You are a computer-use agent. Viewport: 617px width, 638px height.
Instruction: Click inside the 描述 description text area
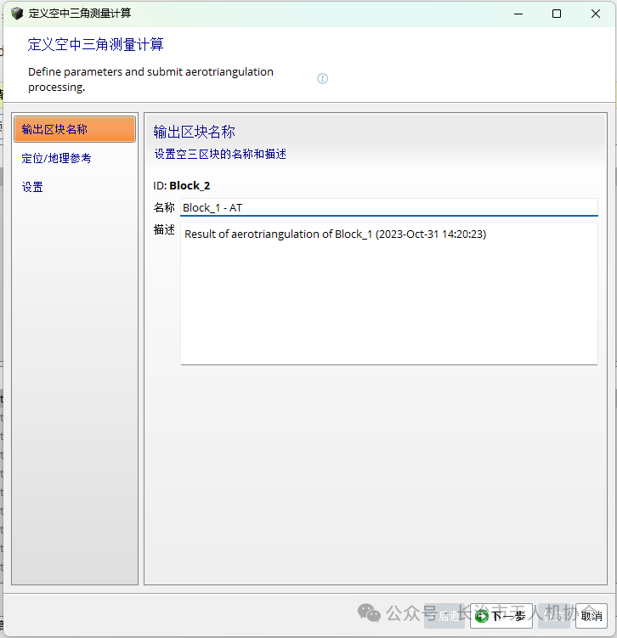pyautogui.click(x=389, y=293)
